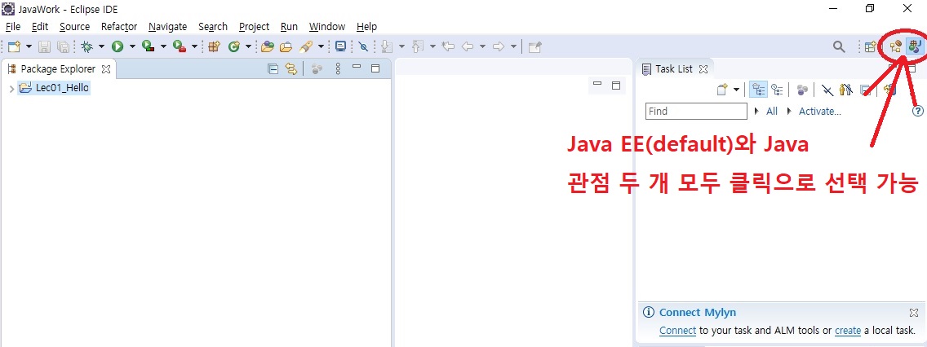The image size is (927, 347).
Task: Open the Refactor menu
Action: coord(119,27)
